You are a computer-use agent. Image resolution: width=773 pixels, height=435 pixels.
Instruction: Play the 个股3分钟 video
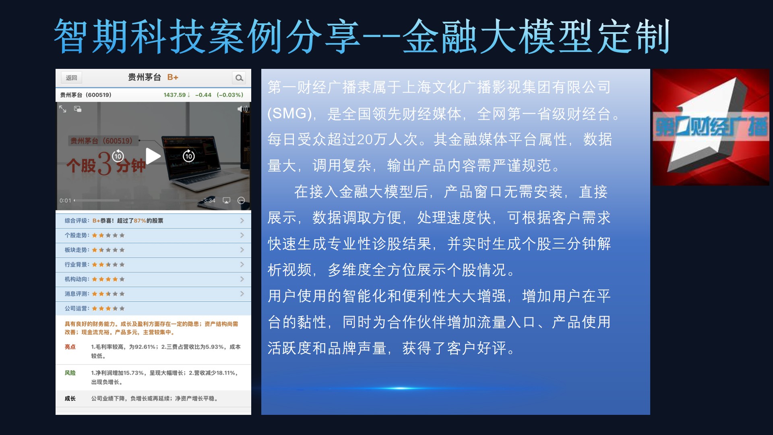pyautogui.click(x=153, y=156)
